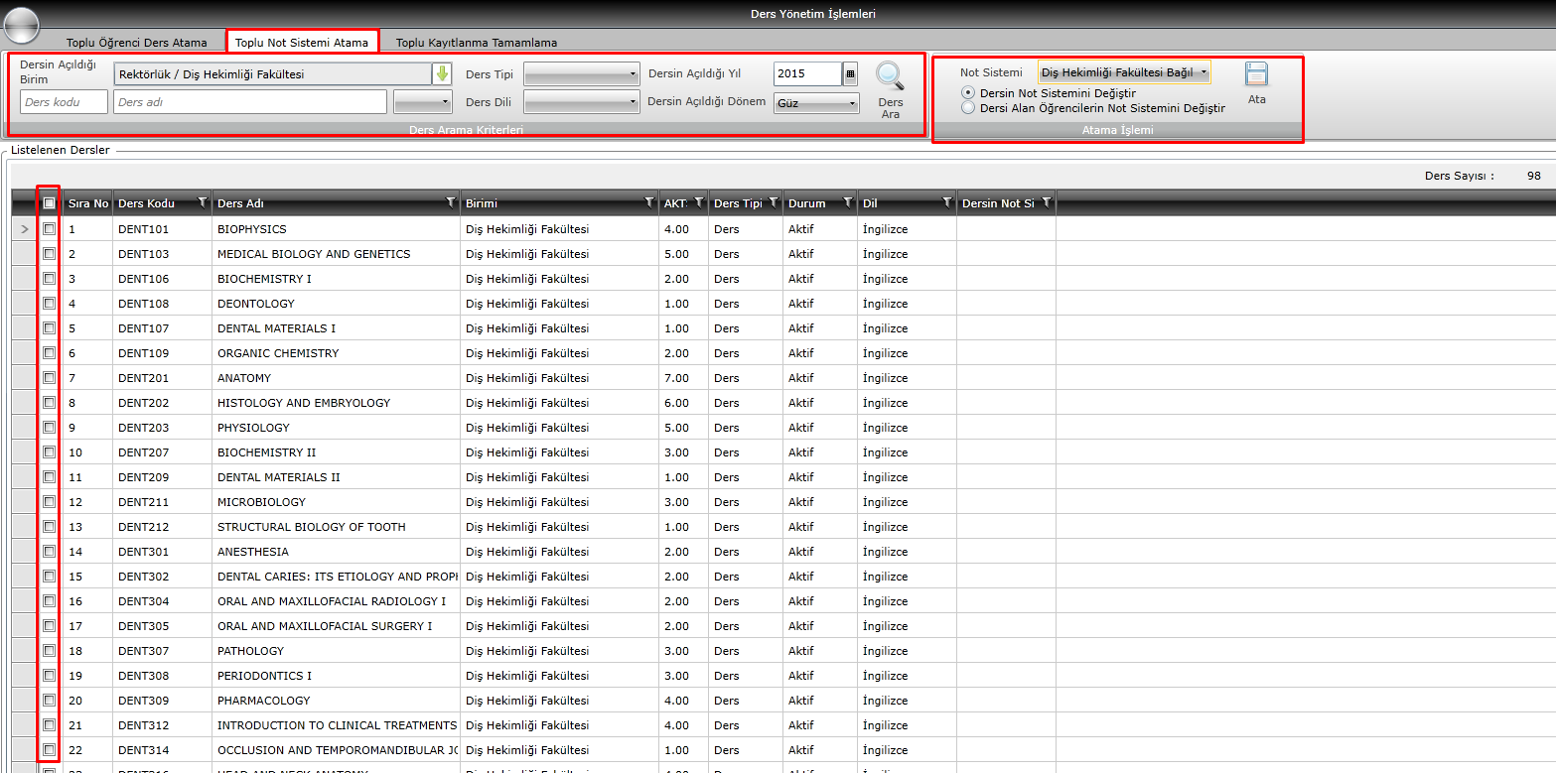This screenshot has width=1556, height=773.
Task: Click the green arrow in Dersin Açıldığı Birim
Action: click(442, 73)
